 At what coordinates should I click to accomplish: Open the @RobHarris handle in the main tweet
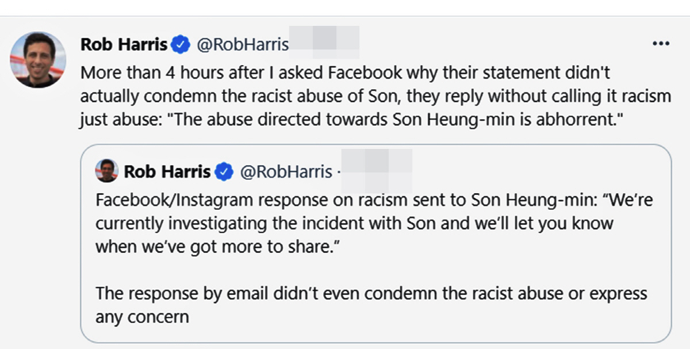(243, 45)
